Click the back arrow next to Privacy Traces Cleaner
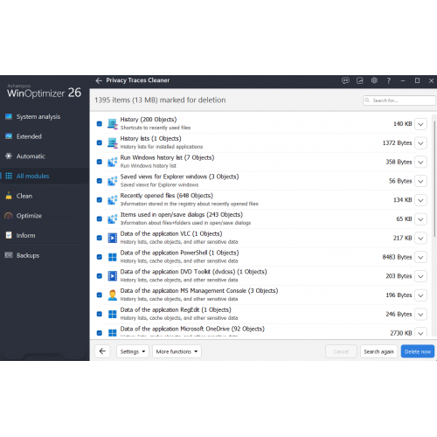The image size is (437, 437). [99, 80]
